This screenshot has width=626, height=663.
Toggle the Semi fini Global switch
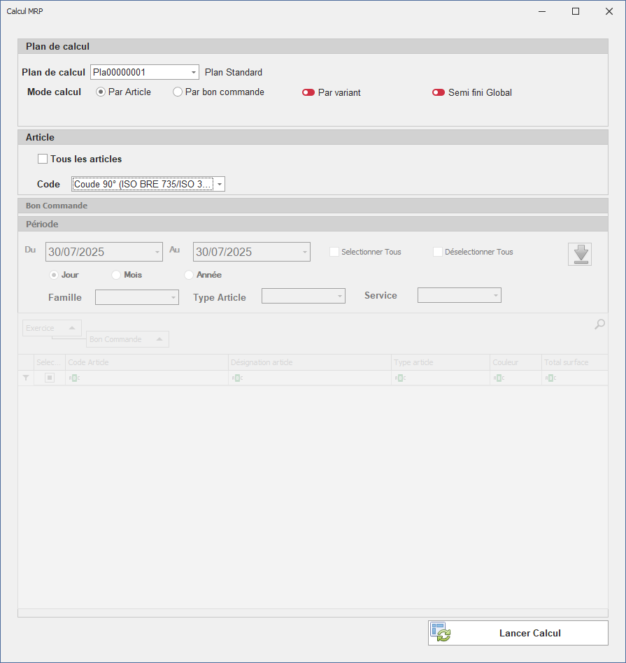pyautogui.click(x=439, y=92)
